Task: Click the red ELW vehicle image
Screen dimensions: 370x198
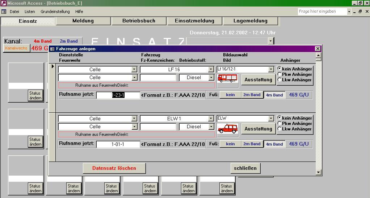Action: (x=228, y=128)
